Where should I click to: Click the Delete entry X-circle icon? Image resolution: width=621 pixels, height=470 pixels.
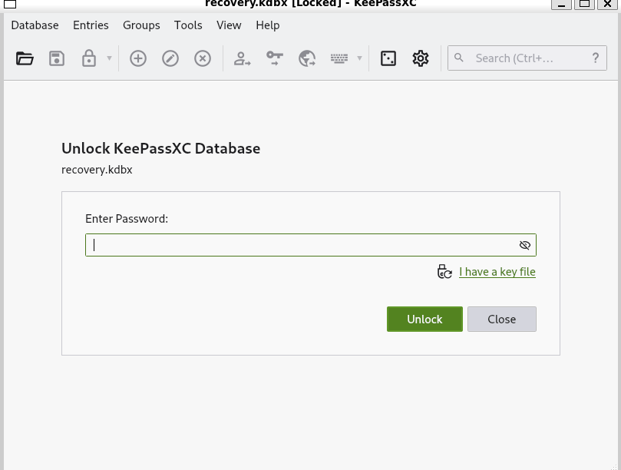tap(203, 58)
